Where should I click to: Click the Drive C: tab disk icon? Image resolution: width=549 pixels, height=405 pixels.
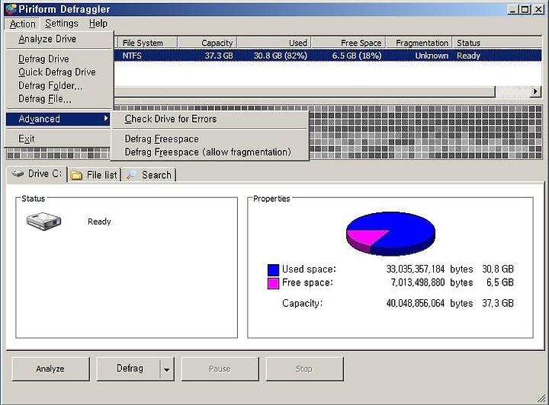[18, 174]
